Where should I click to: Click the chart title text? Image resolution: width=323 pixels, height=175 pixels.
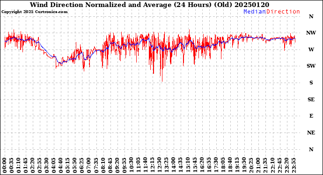(149, 5)
